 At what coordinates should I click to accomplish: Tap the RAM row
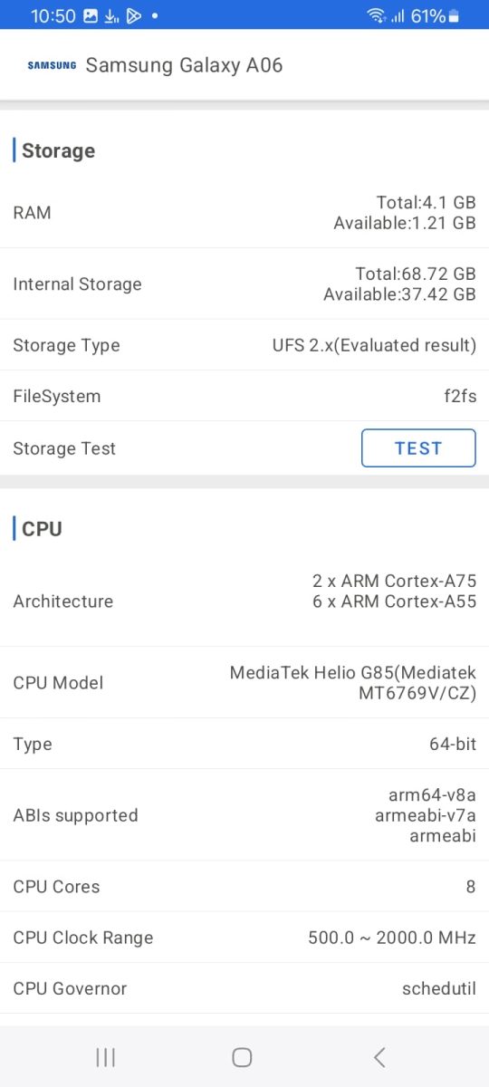tap(244, 213)
